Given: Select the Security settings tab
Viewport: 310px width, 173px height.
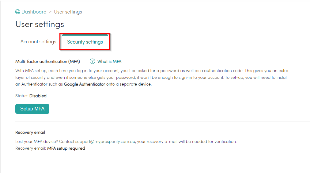Looking at the screenshot, I should click(x=85, y=42).
